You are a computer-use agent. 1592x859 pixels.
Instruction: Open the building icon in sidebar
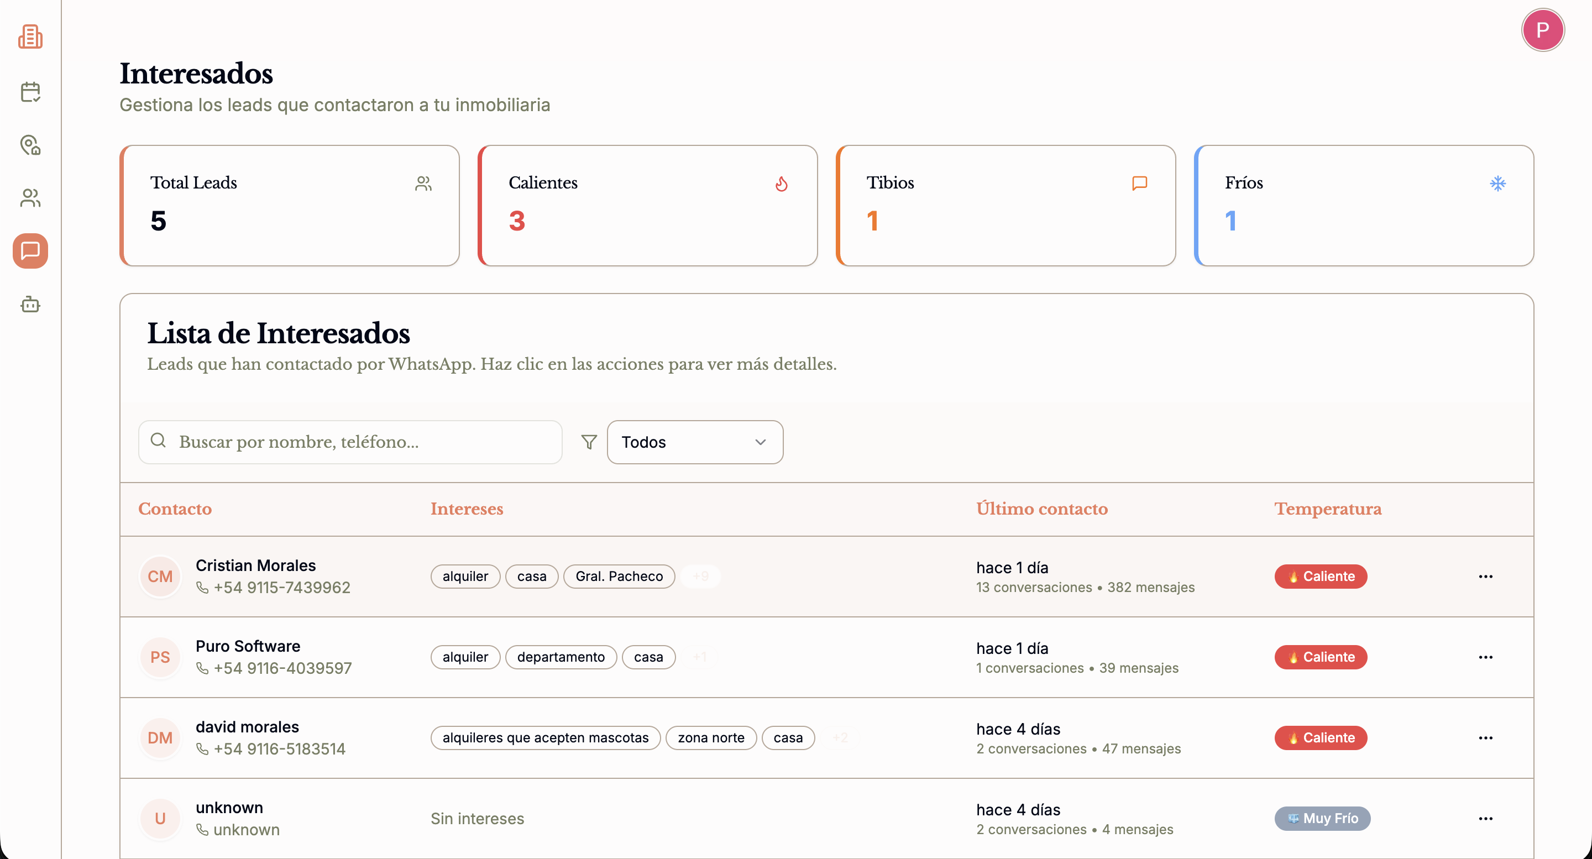point(30,36)
